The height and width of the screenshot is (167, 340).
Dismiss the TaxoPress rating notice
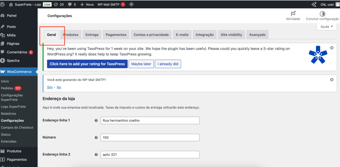tap(332, 48)
